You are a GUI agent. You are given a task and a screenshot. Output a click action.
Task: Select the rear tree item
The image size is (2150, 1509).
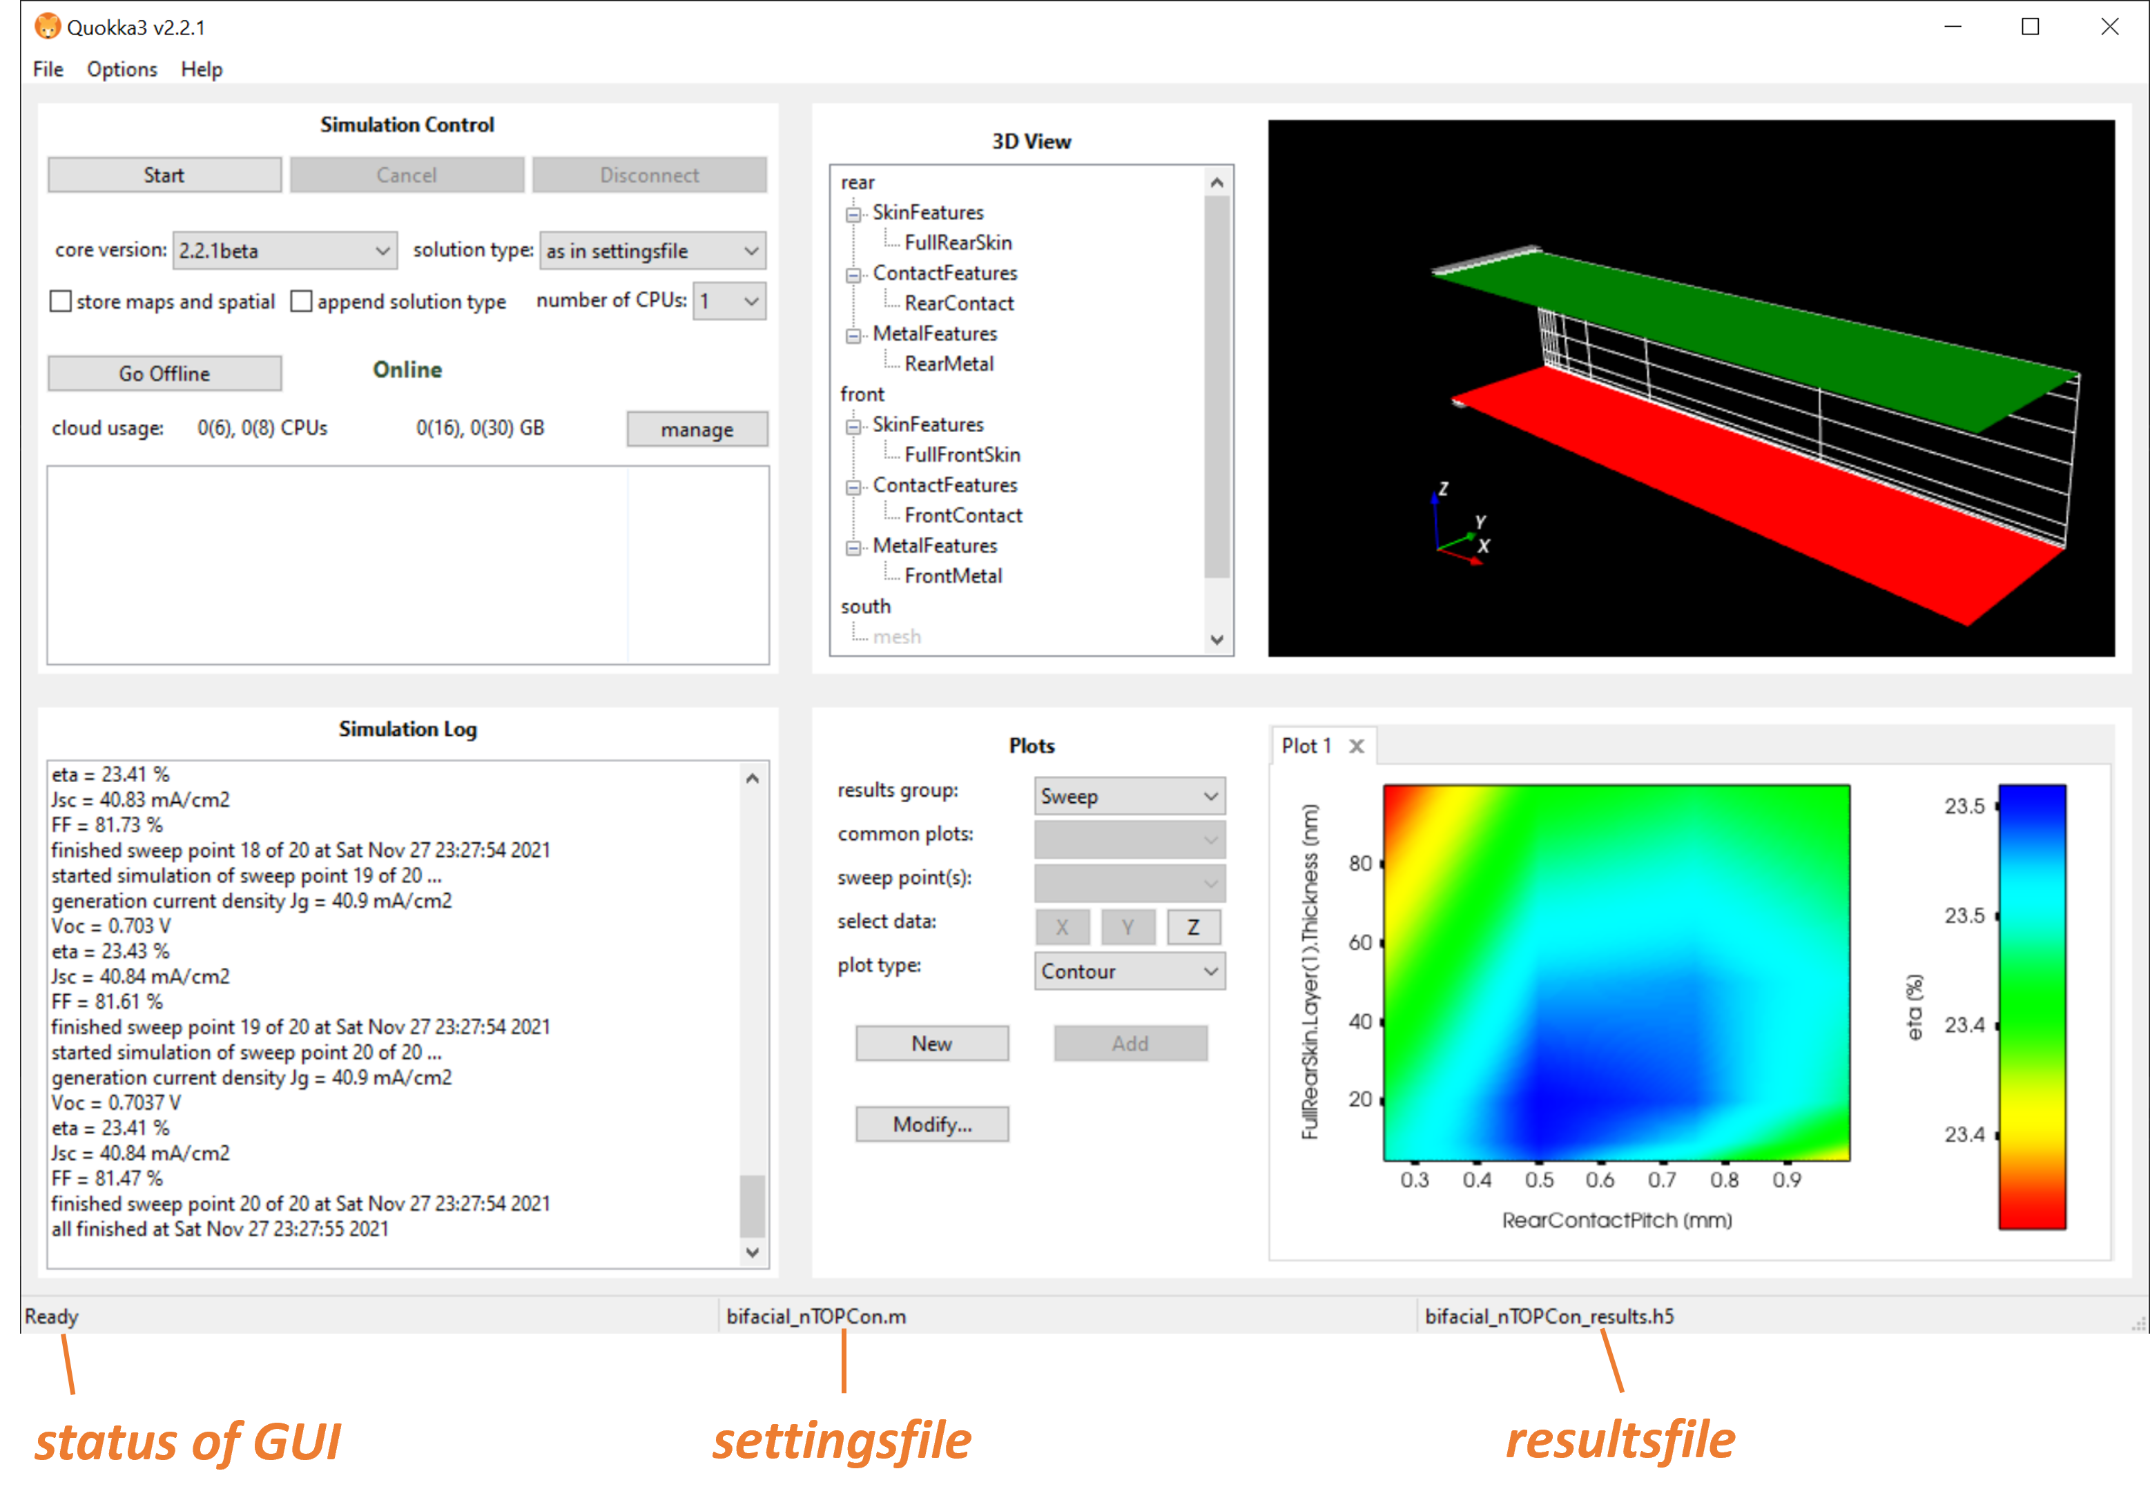(x=857, y=182)
